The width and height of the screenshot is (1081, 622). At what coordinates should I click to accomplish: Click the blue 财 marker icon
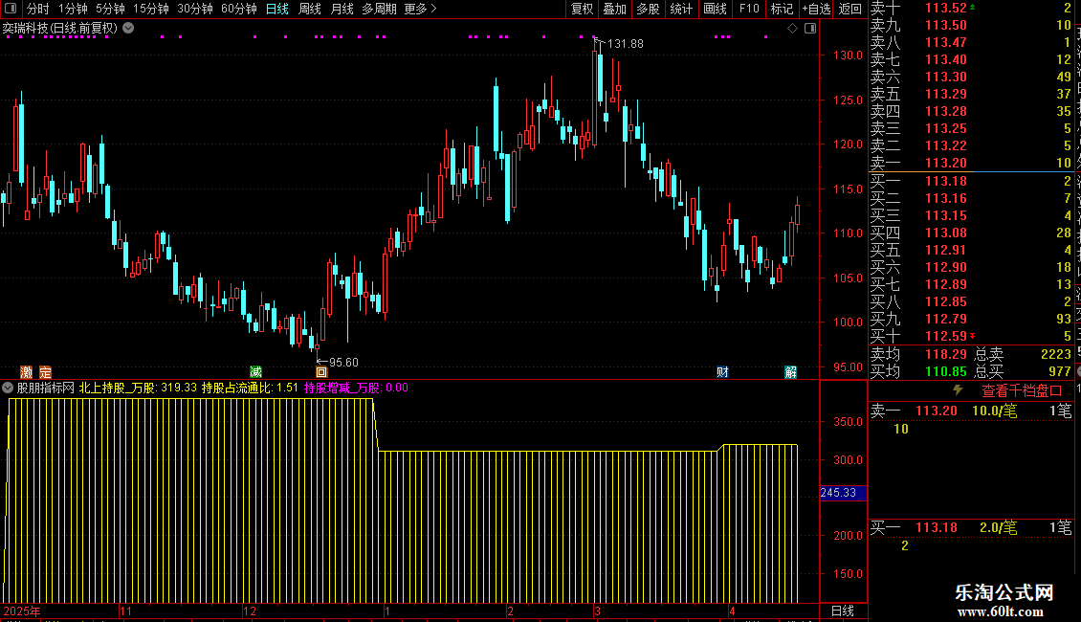point(722,371)
